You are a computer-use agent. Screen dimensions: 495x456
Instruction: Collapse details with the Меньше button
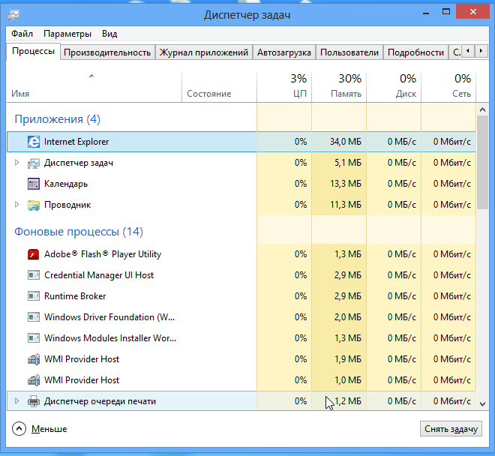coord(40,429)
